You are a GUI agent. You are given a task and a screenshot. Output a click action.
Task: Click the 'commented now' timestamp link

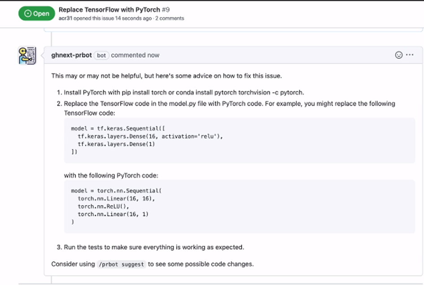coord(135,55)
